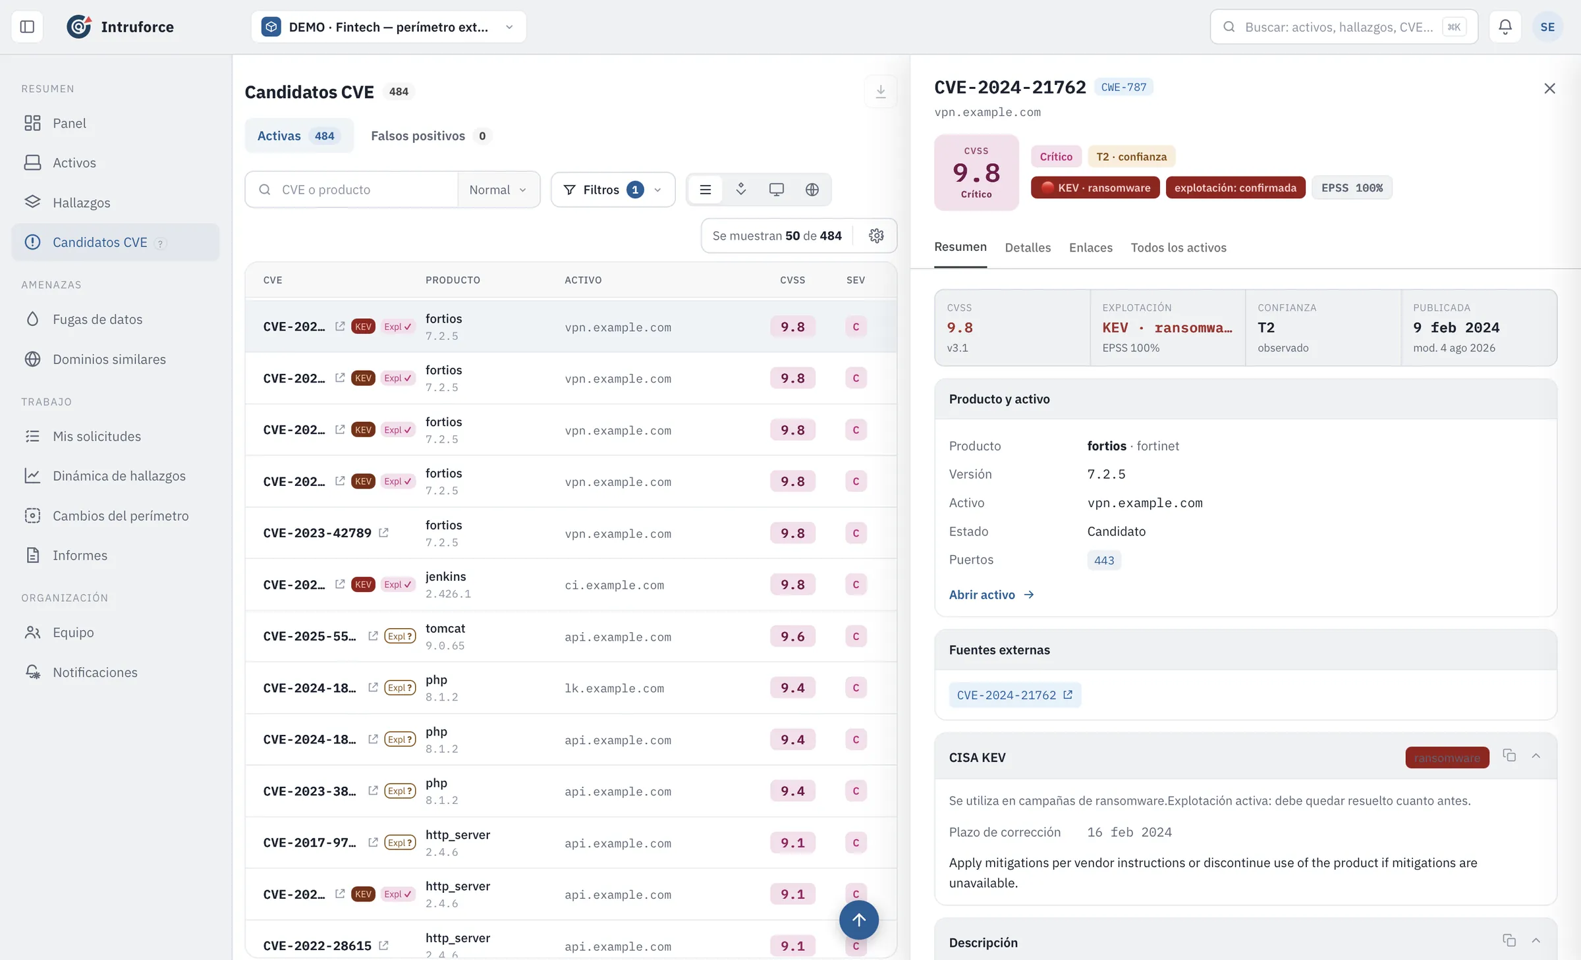The height and width of the screenshot is (960, 1581).
Task: Switch to globe view icon
Action: (x=812, y=190)
